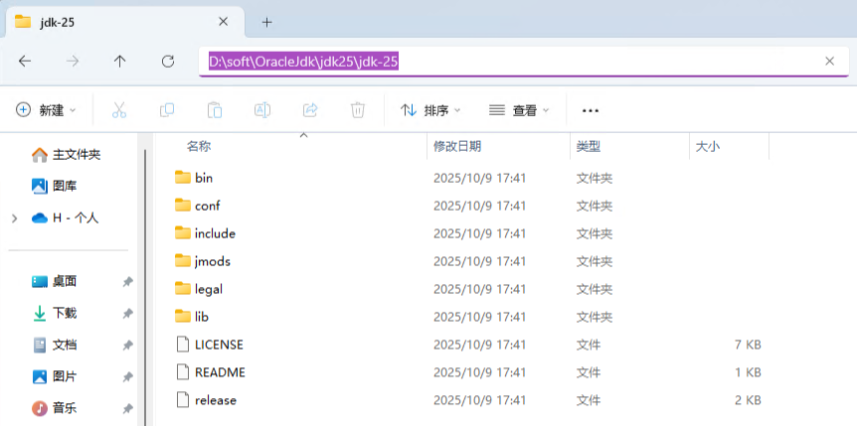Open the 查看 view dropdown
The height and width of the screenshot is (426, 857).
coord(519,110)
